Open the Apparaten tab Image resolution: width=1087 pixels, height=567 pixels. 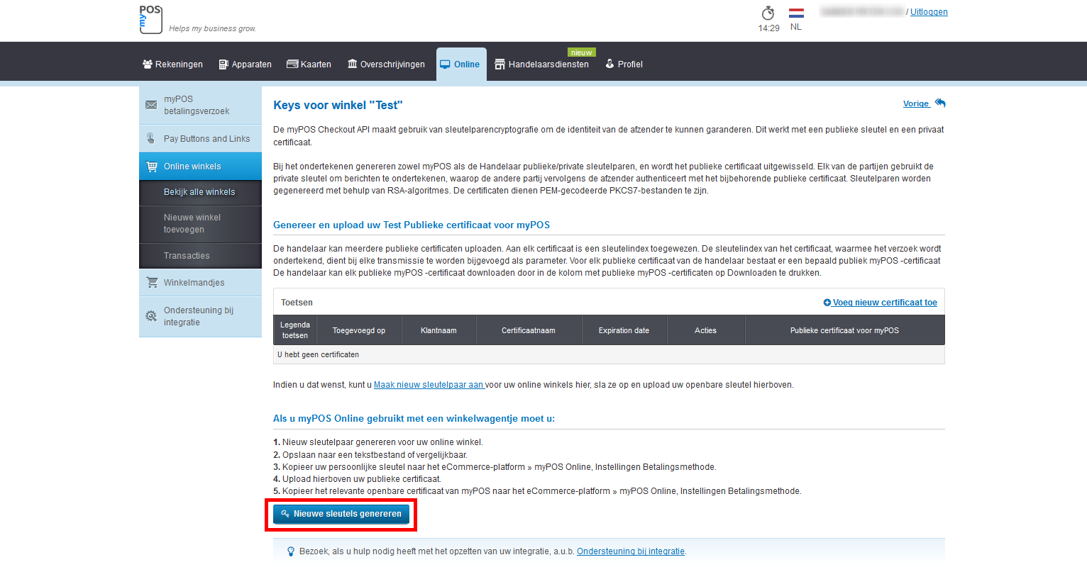click(245, 64)
